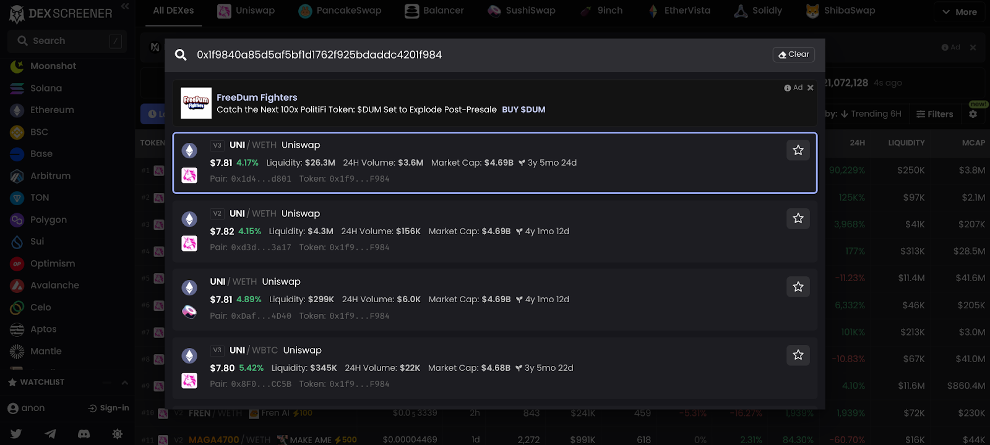Open the V2 UNI/WETH result at $7.82
The height and width of the screenshot is (445, 990).
(x=495, y=231)
